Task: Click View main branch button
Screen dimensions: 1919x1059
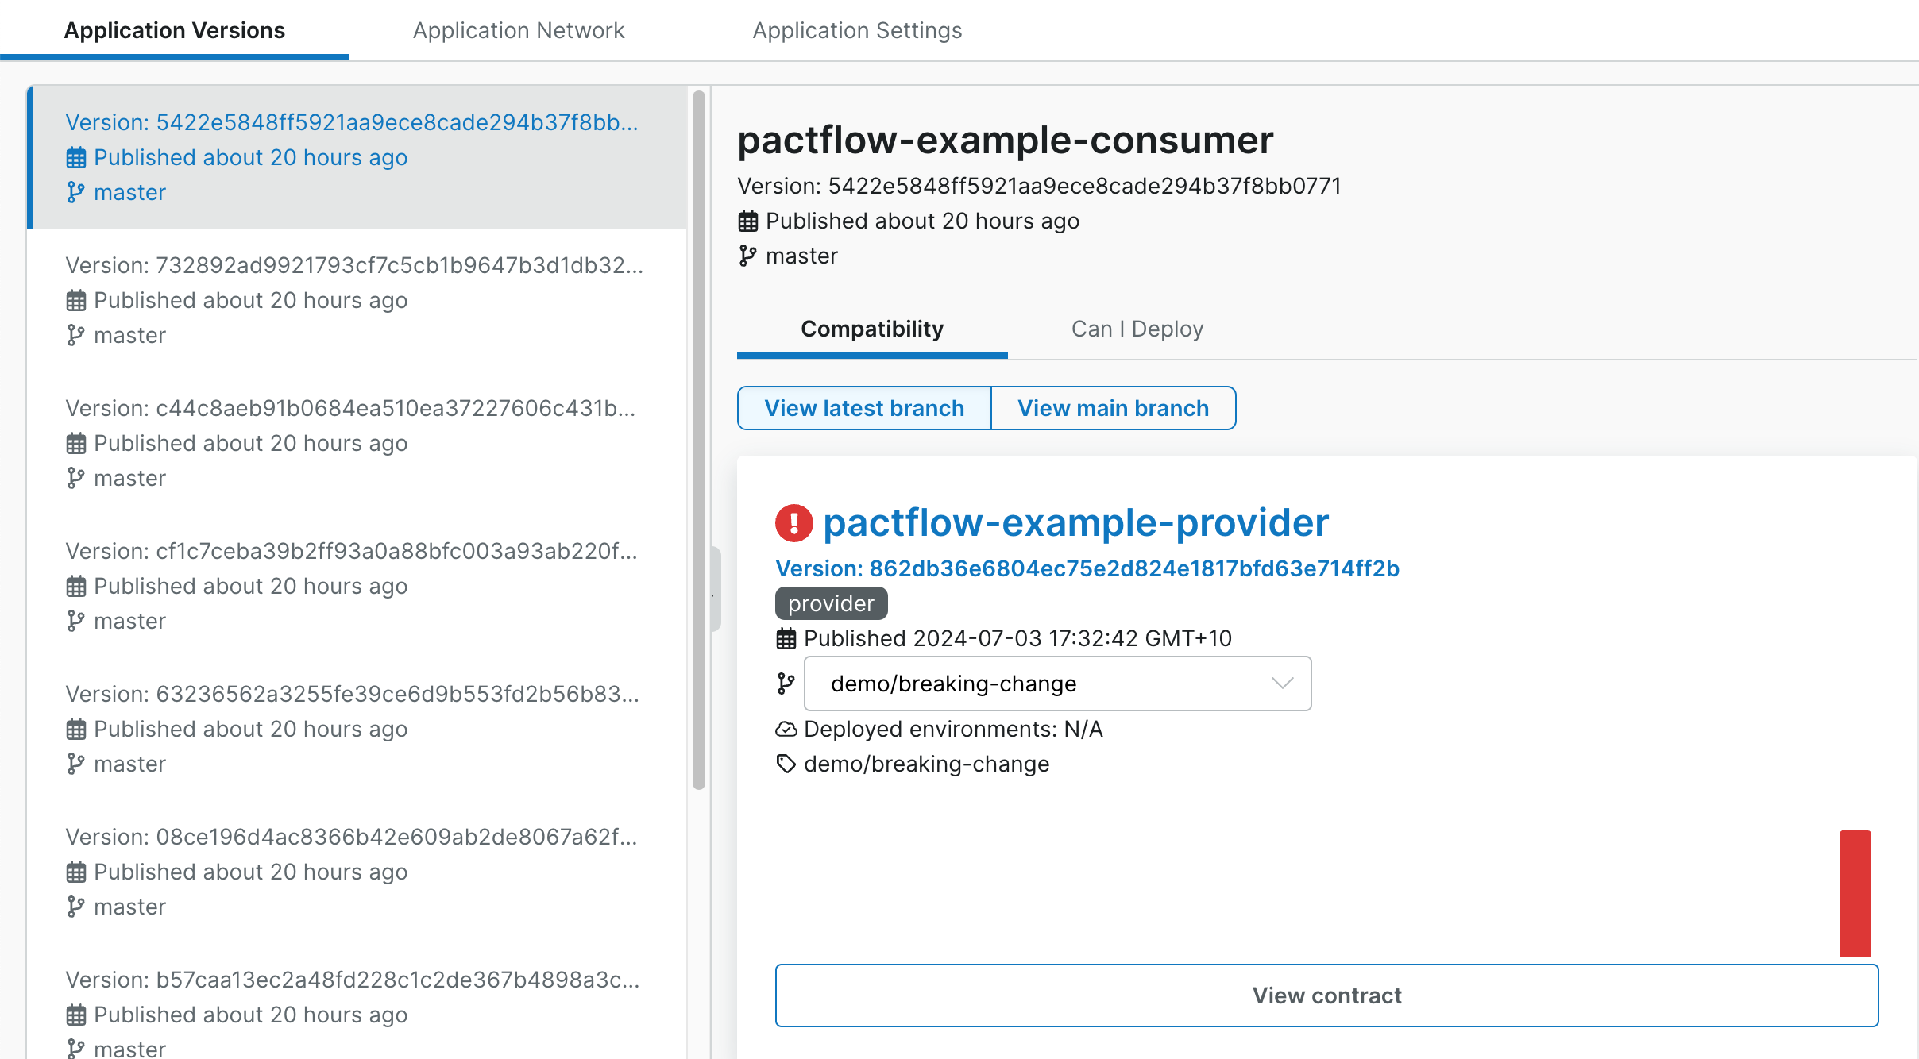Action: (1114, 408)
